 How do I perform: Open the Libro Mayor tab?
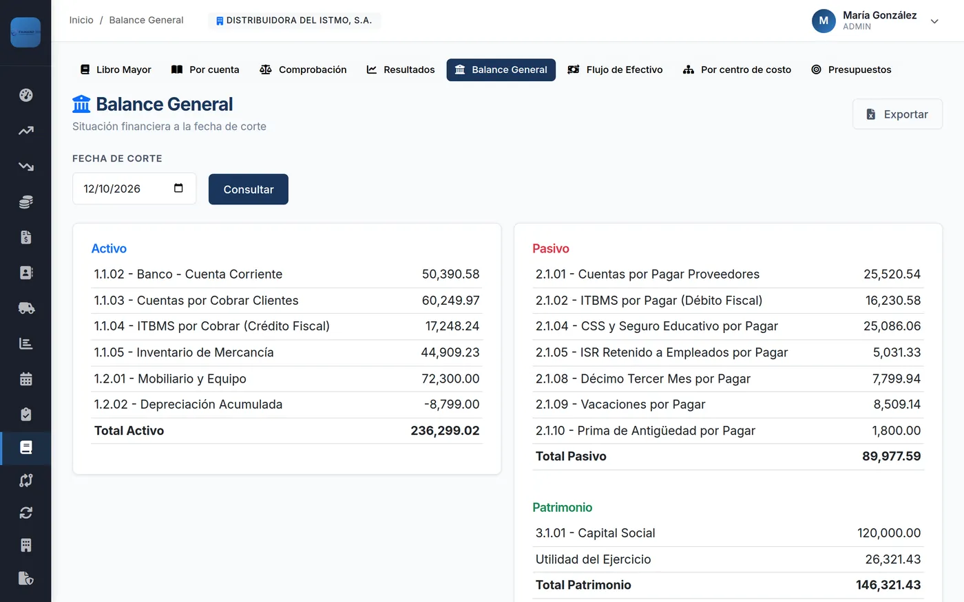[x=116, y=69]
